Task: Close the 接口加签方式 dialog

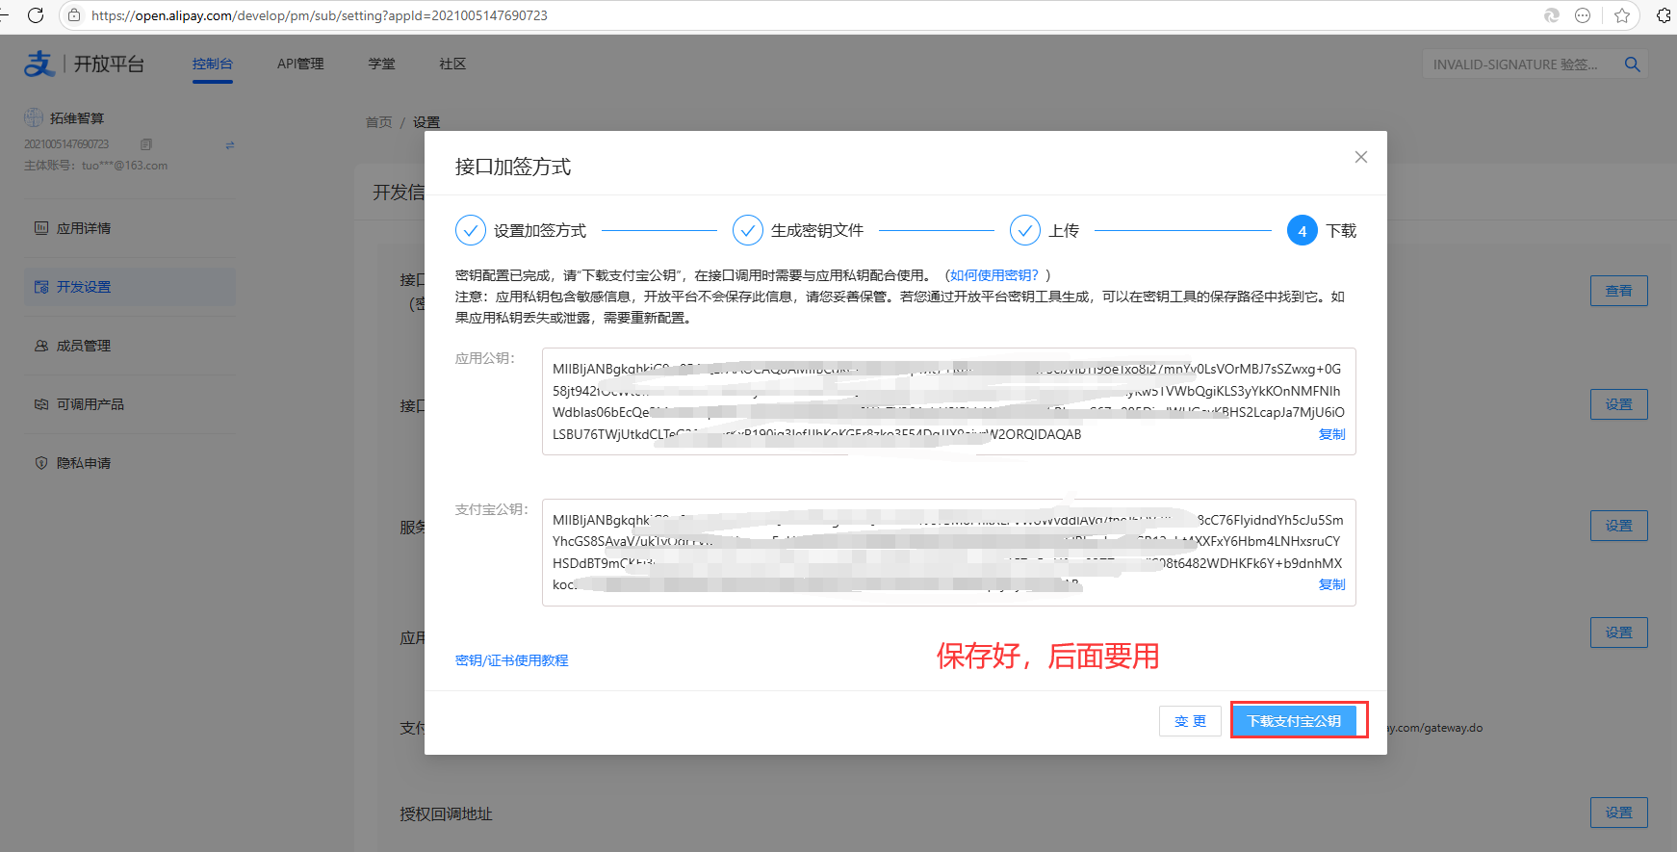Action: point(1360,157)
